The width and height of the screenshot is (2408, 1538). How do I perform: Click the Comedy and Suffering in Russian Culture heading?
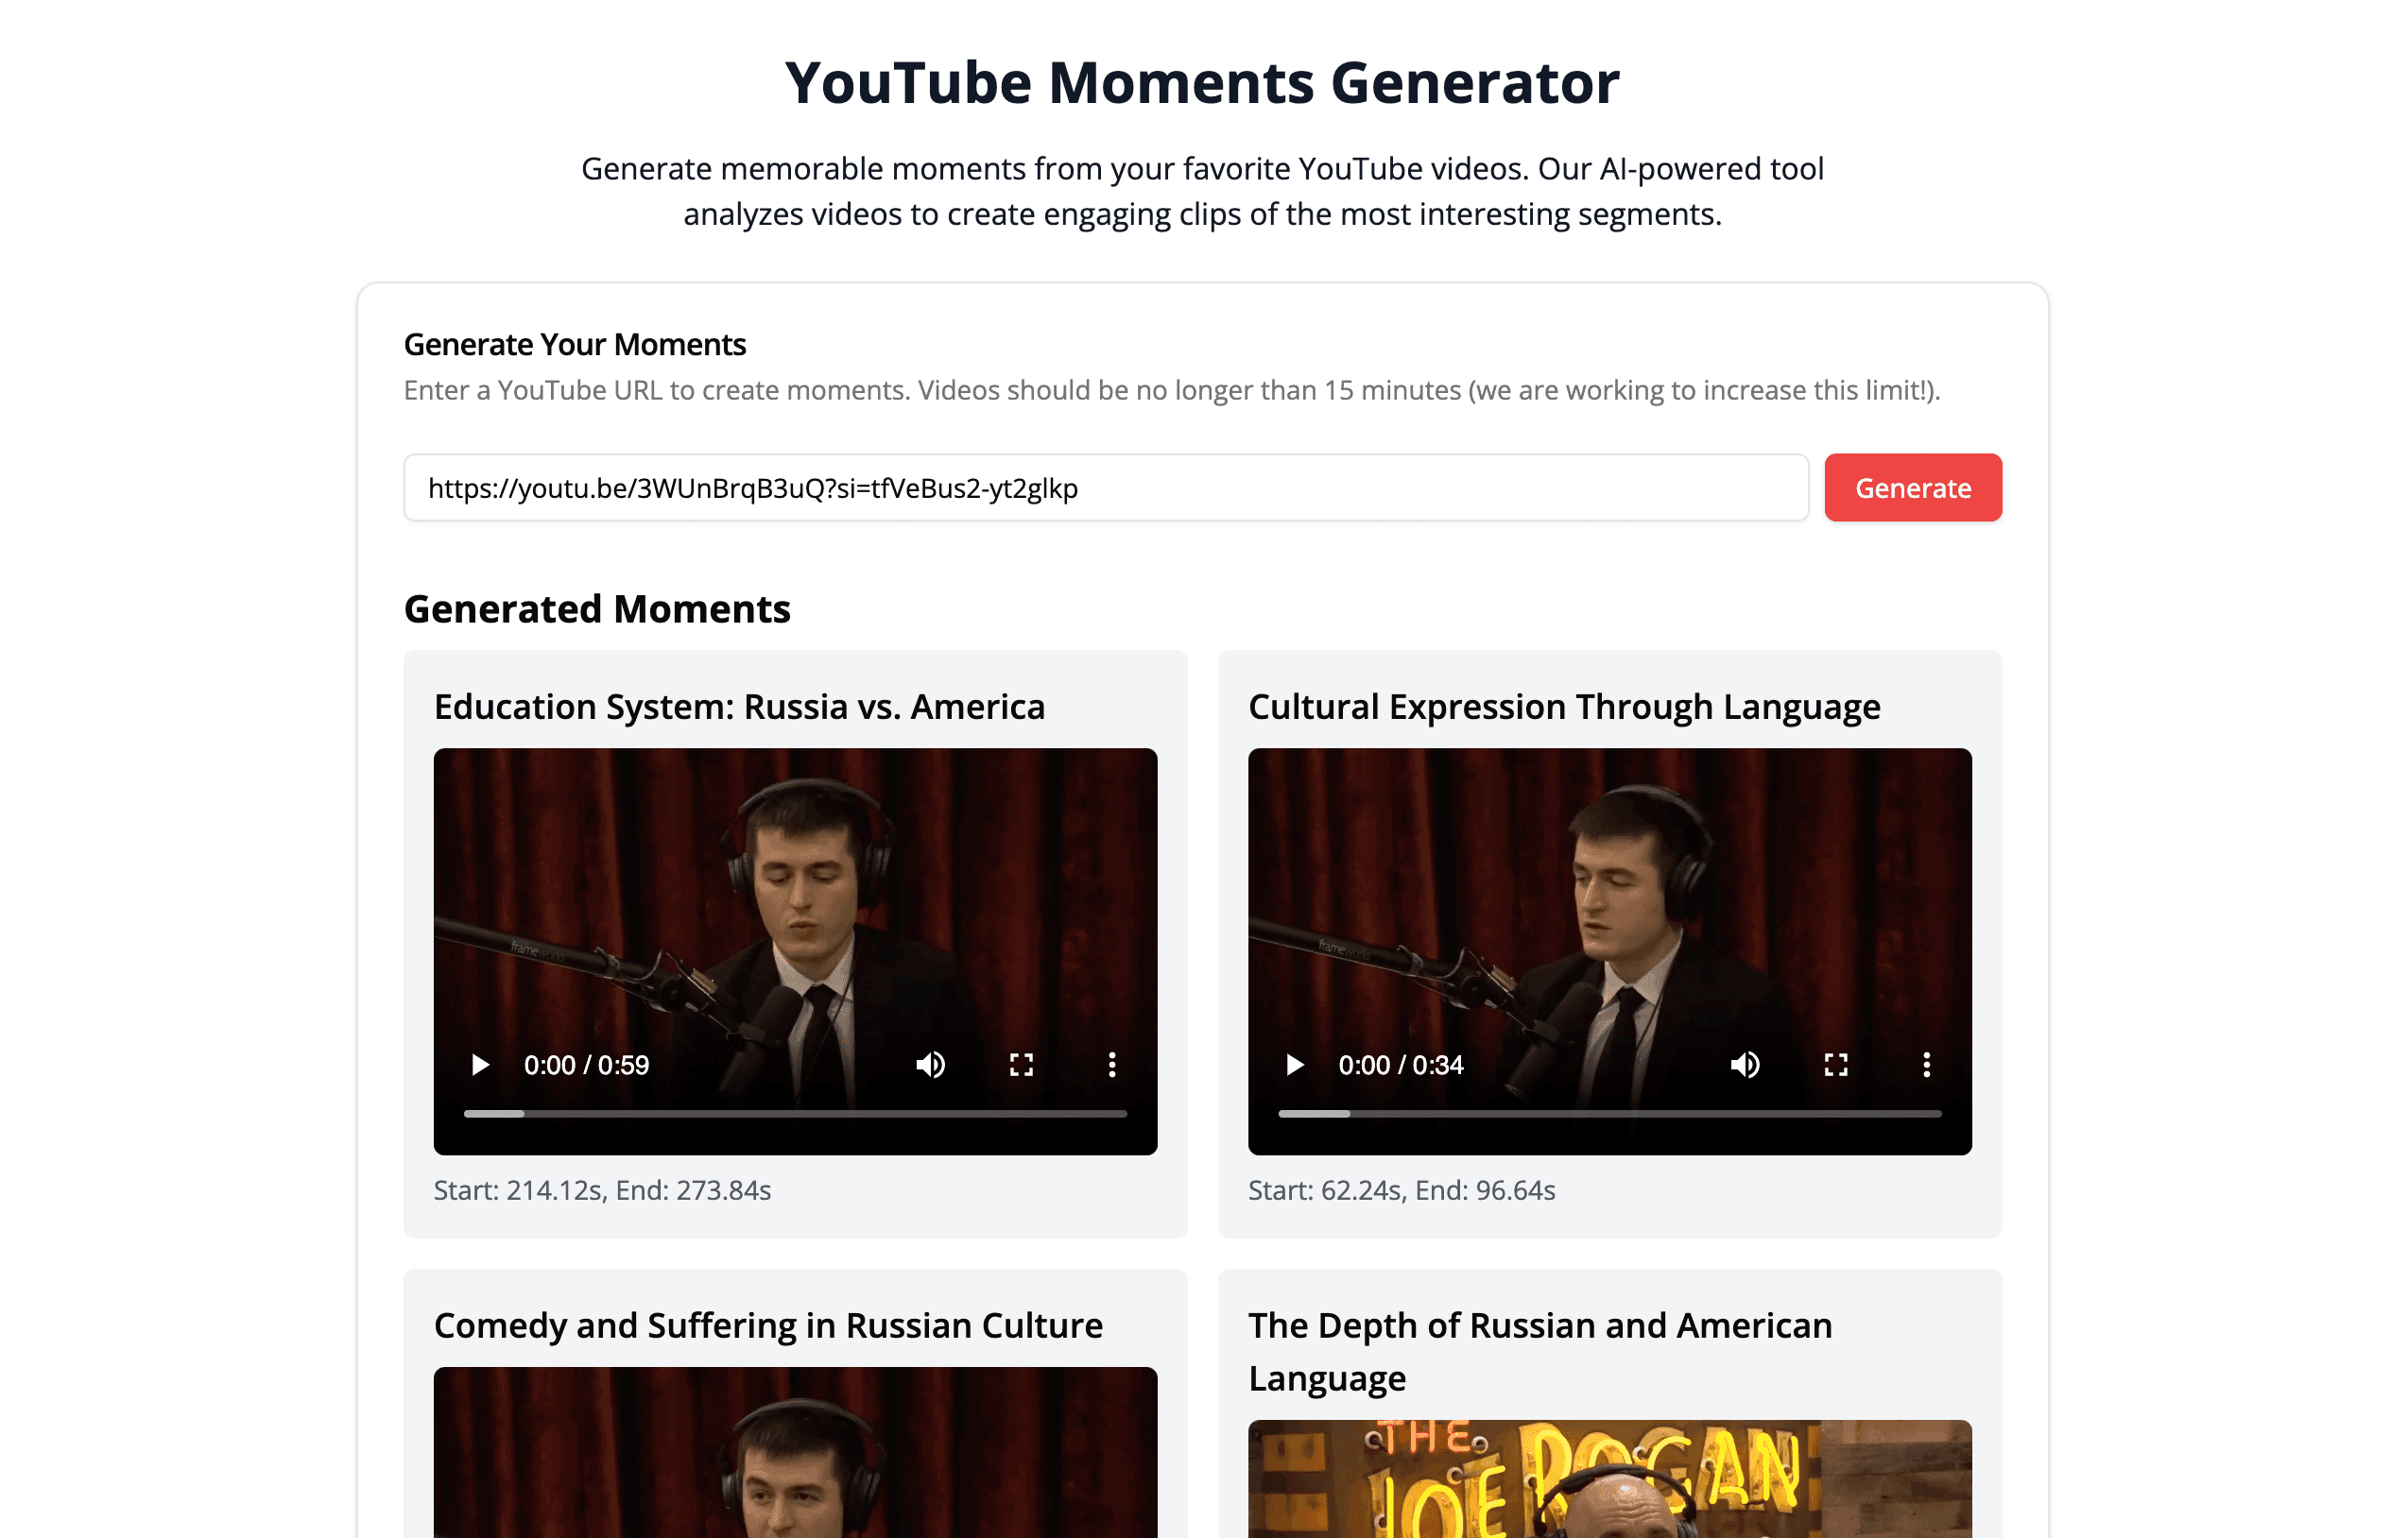point(768,1325)
